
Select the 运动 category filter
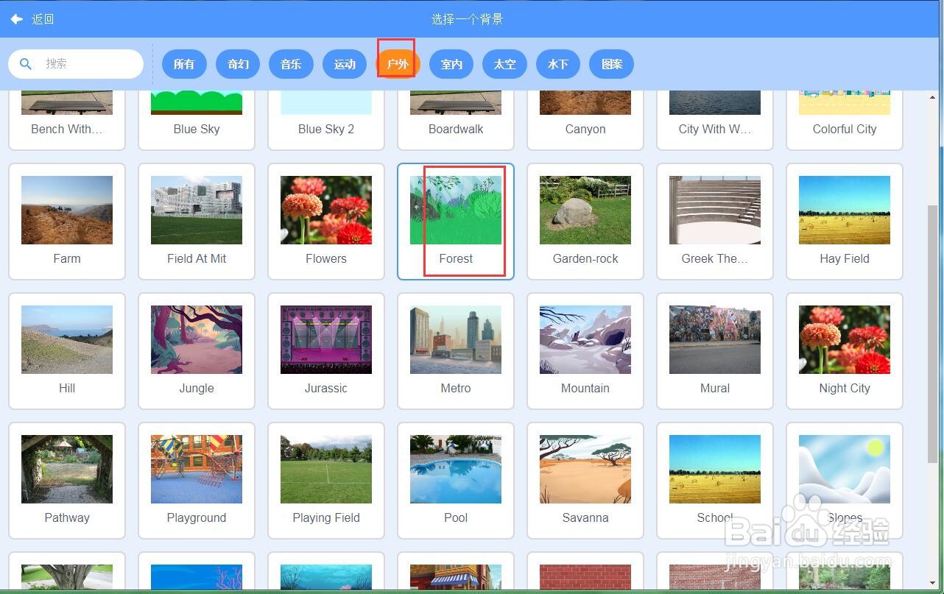pyautogui.click(x=345, y=64)
